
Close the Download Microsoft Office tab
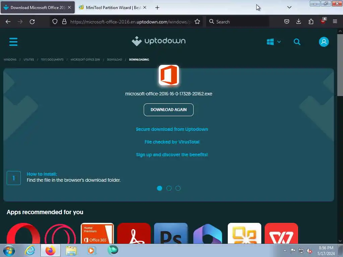pyautogui.click(x=69, y=7)
